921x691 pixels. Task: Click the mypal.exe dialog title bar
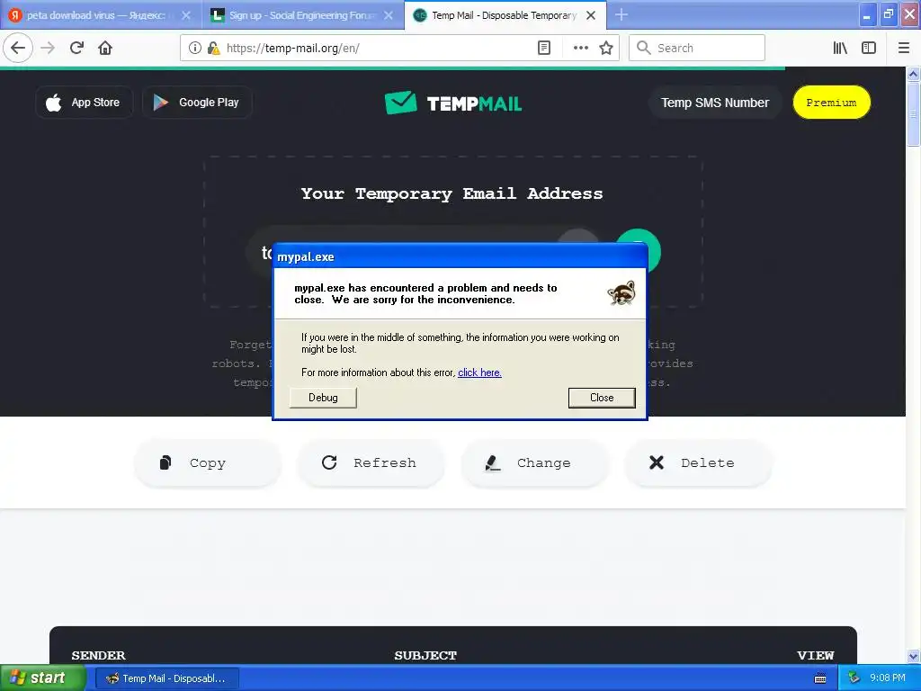pos(460,256)
